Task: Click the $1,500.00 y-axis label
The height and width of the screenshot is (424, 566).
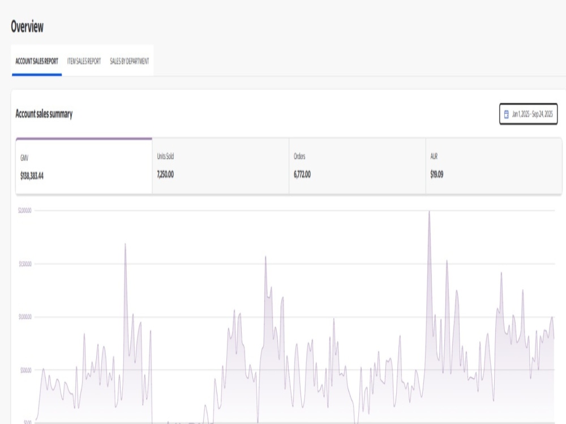Action: pos(25,264)
